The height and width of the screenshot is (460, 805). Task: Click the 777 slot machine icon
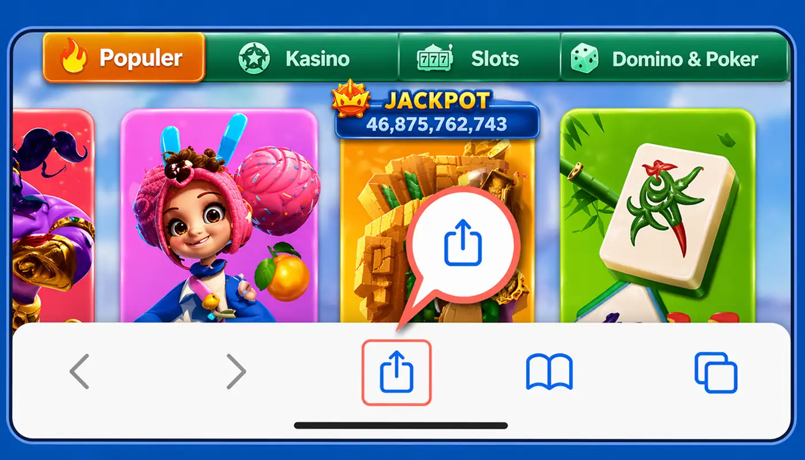(435, 58)
